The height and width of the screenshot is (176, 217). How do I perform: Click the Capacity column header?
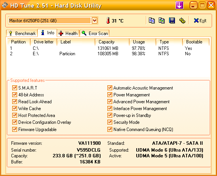(x=112, y=42)
